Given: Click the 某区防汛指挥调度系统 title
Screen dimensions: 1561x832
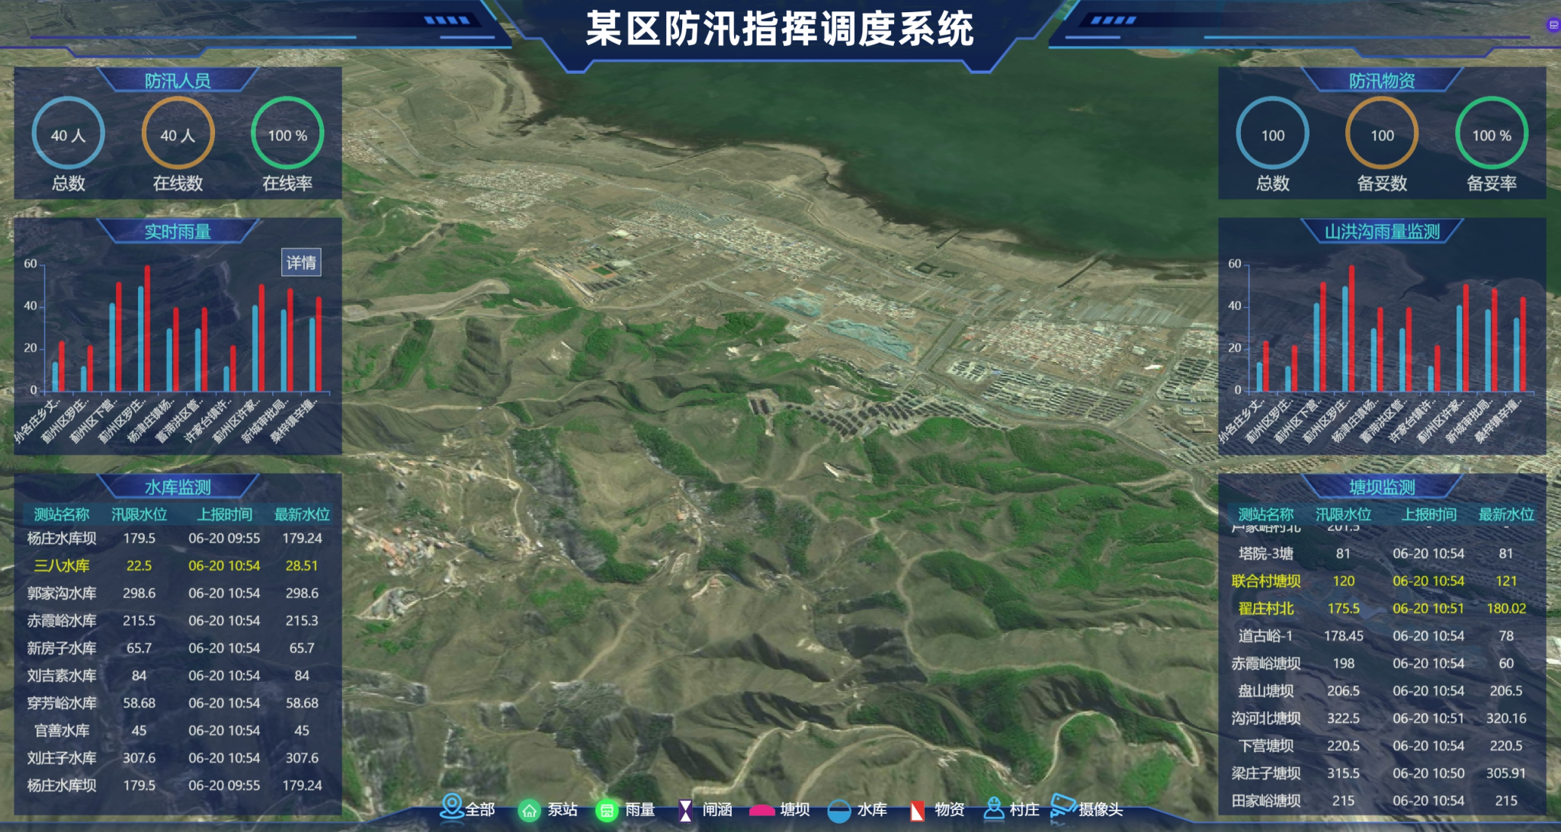Looking at the screenshot, I should pyautogui.click(x=780, y=29).
